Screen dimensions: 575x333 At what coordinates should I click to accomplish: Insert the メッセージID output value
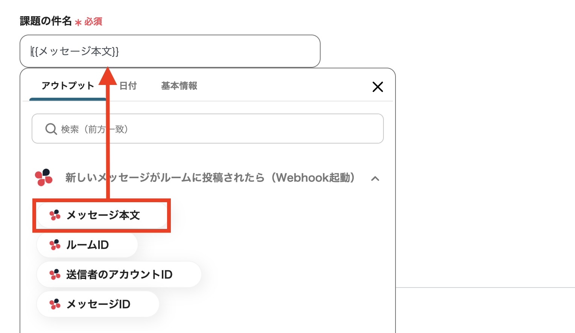97,304
